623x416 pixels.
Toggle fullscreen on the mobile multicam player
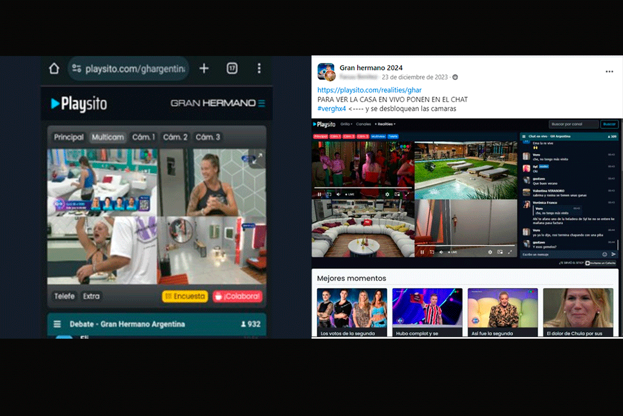pyautogui.click(x=257, y=158)
